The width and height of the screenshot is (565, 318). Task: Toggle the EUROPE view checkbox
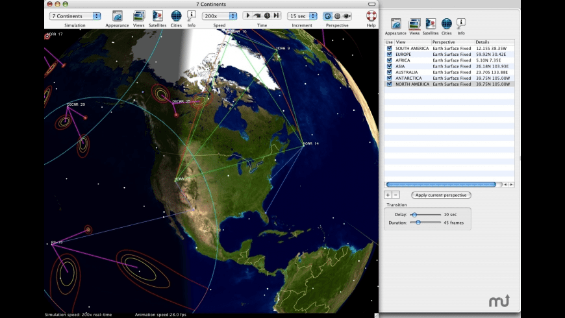point(389,55)
